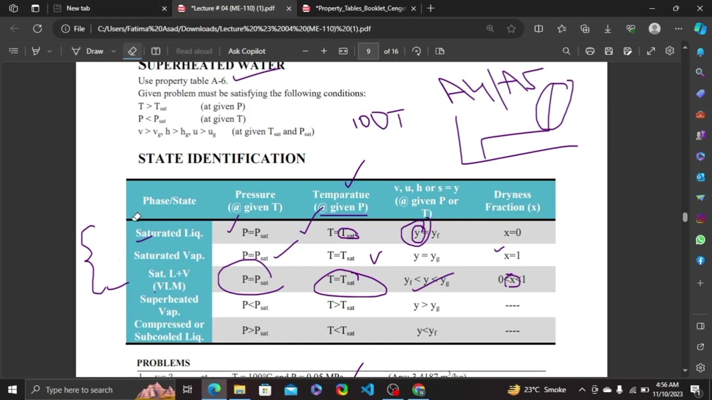Open Collections panel
The height and width of the screenshot is (400, 712).
tap(585, 28)
